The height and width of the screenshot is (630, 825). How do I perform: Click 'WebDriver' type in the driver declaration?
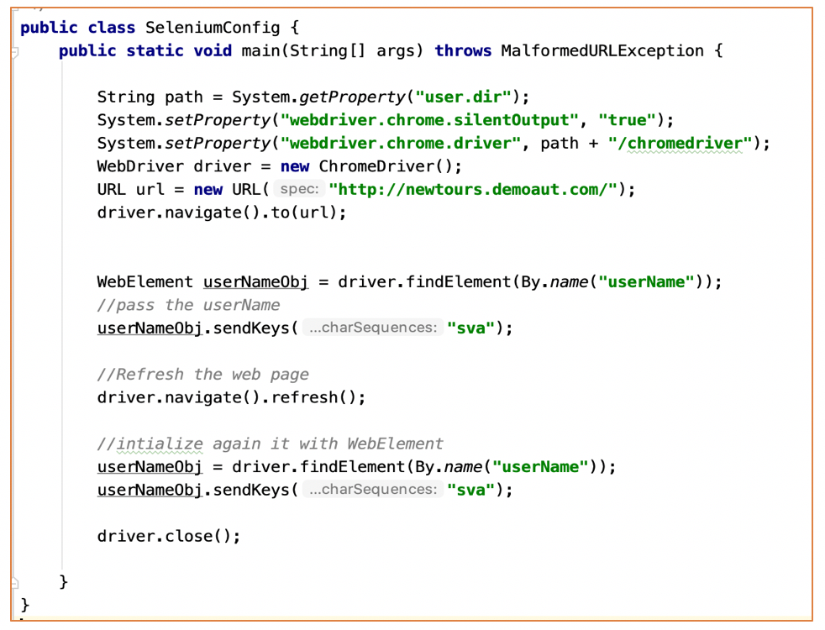point(140,166)
